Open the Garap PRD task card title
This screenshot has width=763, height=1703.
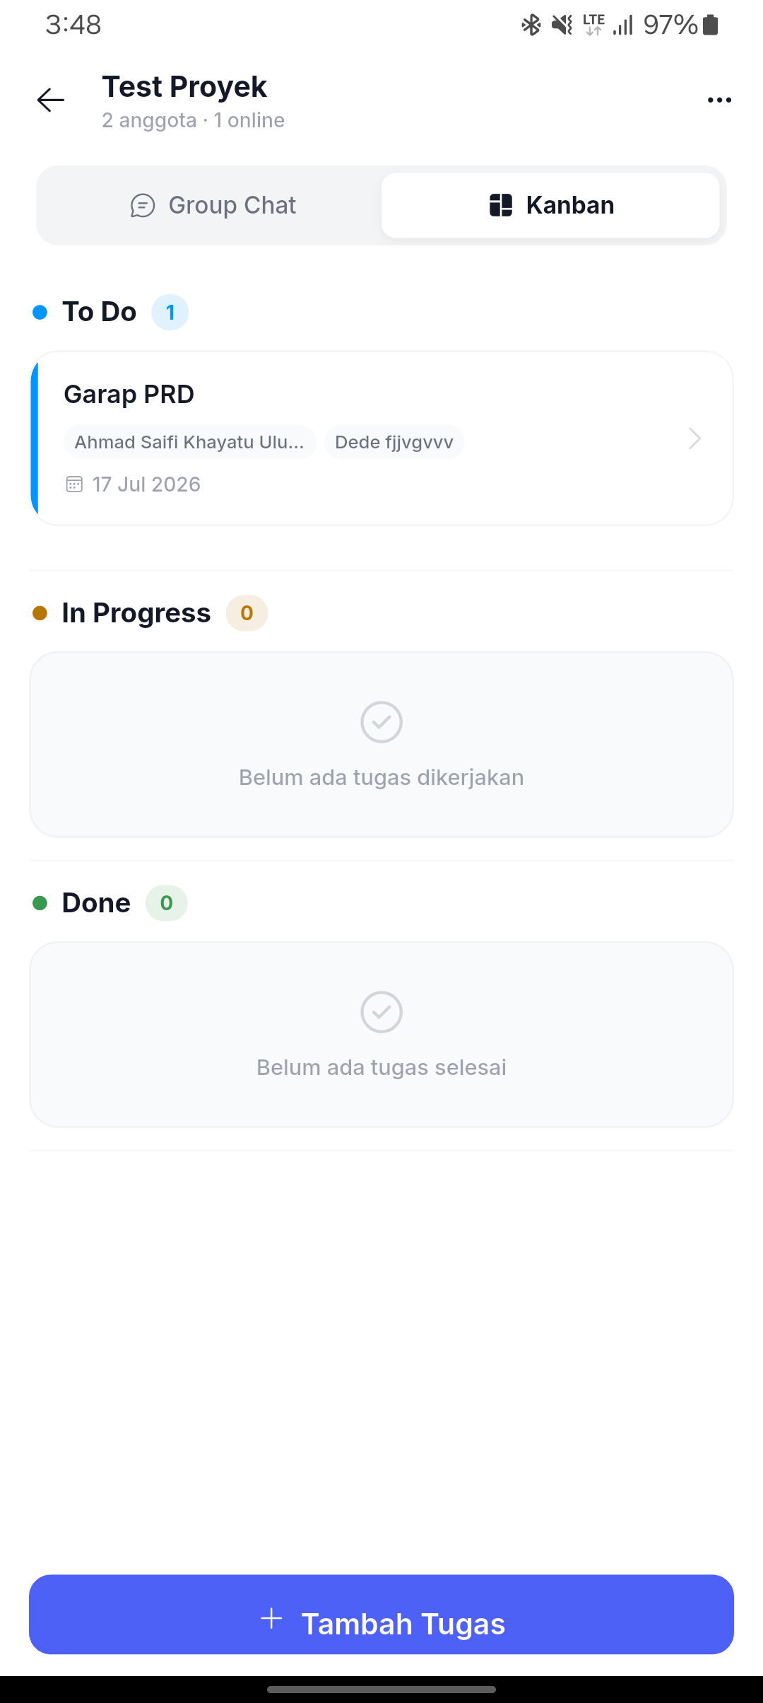pos(129,395)
